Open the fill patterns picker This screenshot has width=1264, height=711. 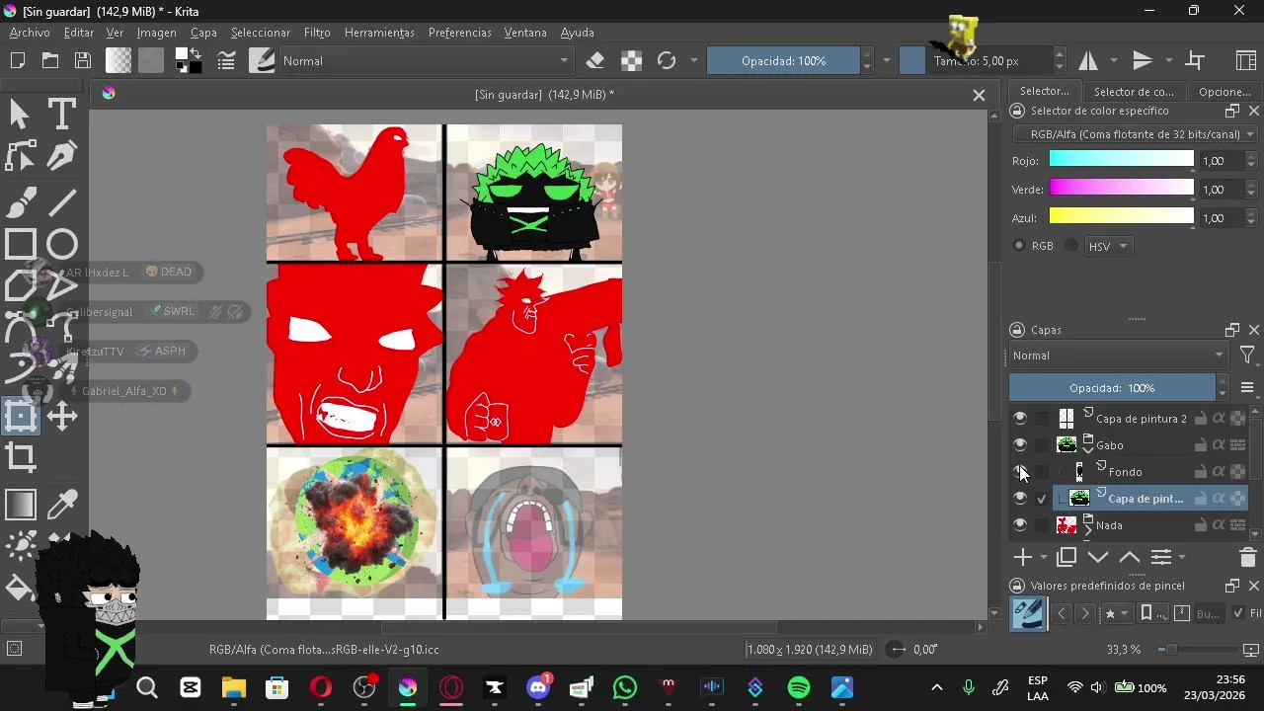[150, 61]
